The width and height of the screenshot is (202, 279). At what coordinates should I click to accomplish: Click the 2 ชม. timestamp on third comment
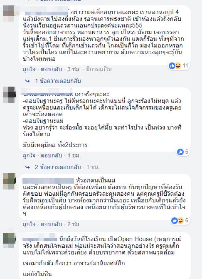pyautogui.click(x=74, y=224)
